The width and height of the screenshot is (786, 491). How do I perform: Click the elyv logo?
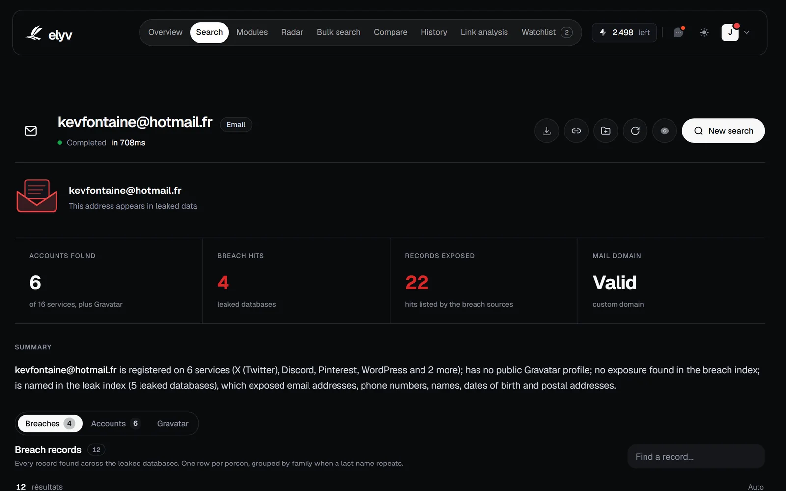point(49,33)
